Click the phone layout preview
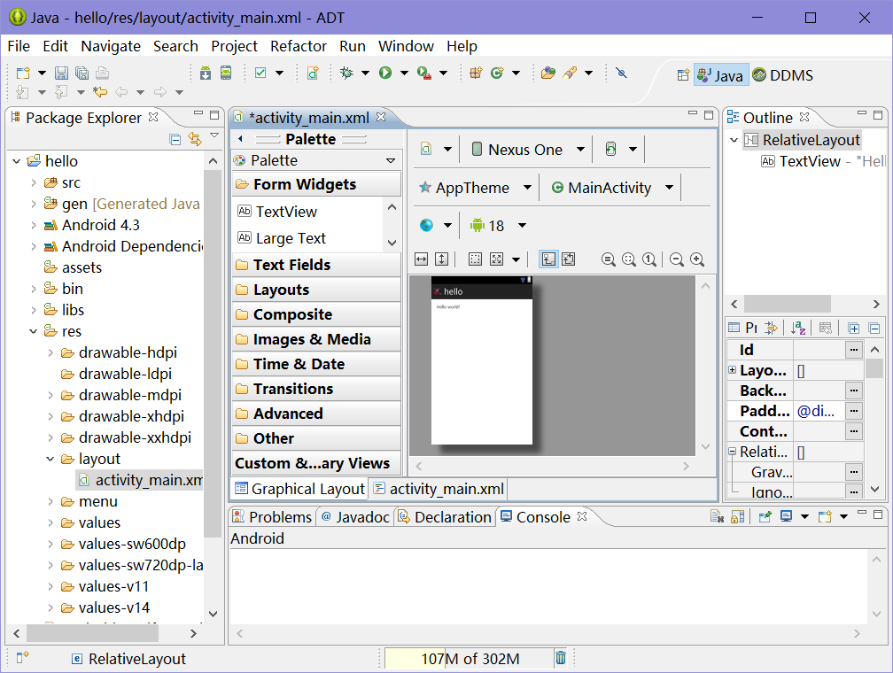This screenshot has width=893, height=673. coord(481,360)
